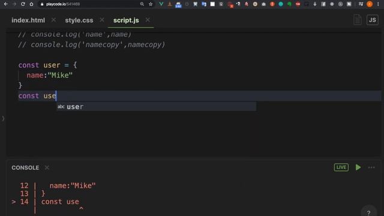Click the 'const user = {' line

(x=48, y=65)
